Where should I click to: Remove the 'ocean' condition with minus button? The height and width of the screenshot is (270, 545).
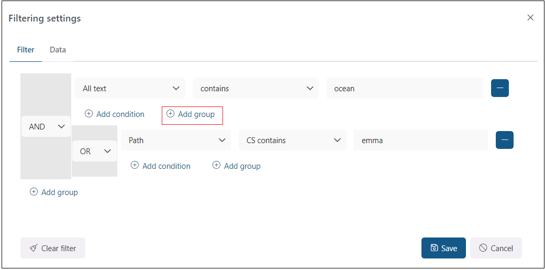(x=499, y=89)
